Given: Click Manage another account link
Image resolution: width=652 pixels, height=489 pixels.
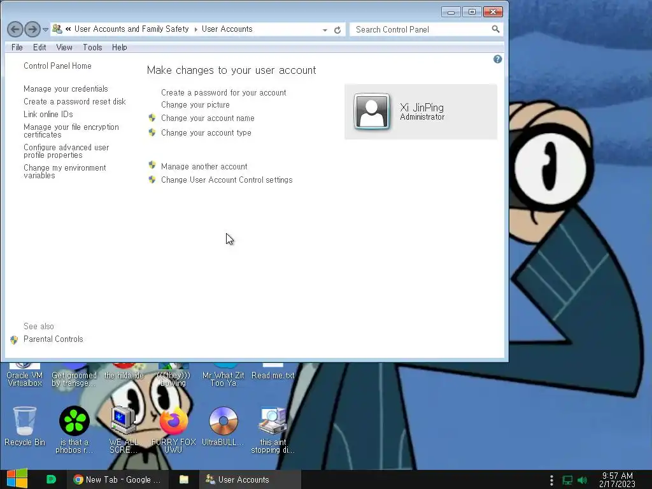Looking at the screenshot, I should click(204, 166).
